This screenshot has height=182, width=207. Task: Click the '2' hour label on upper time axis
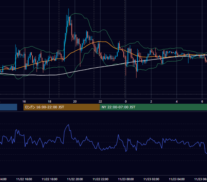coord(151,102)
